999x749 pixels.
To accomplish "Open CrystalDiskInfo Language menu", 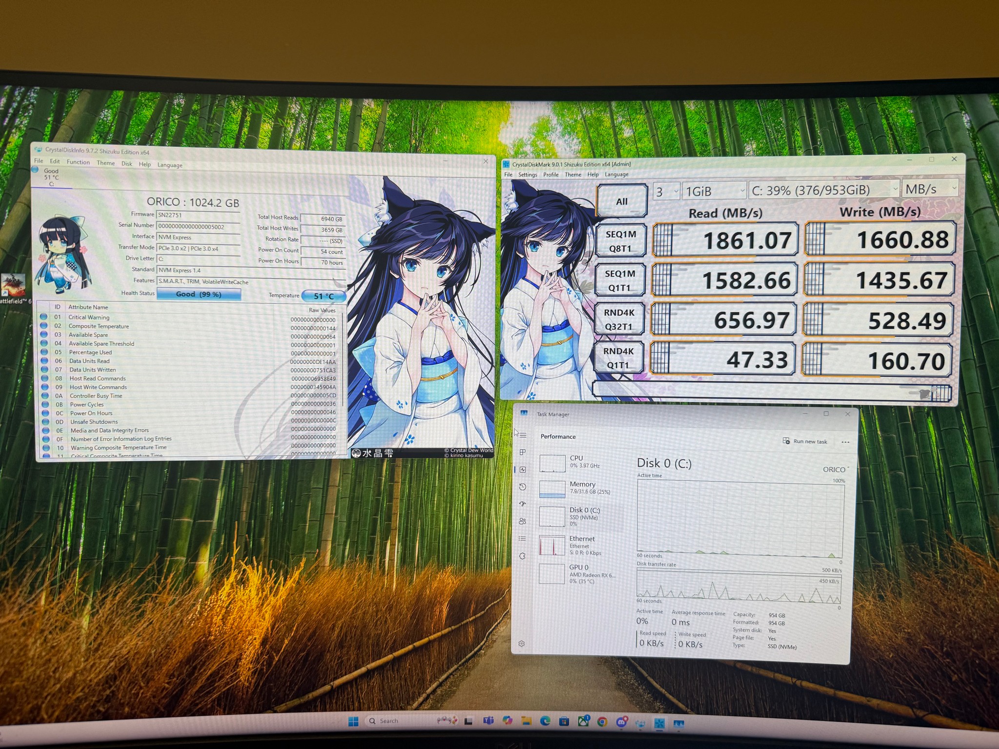I will [x=170, y=165].
